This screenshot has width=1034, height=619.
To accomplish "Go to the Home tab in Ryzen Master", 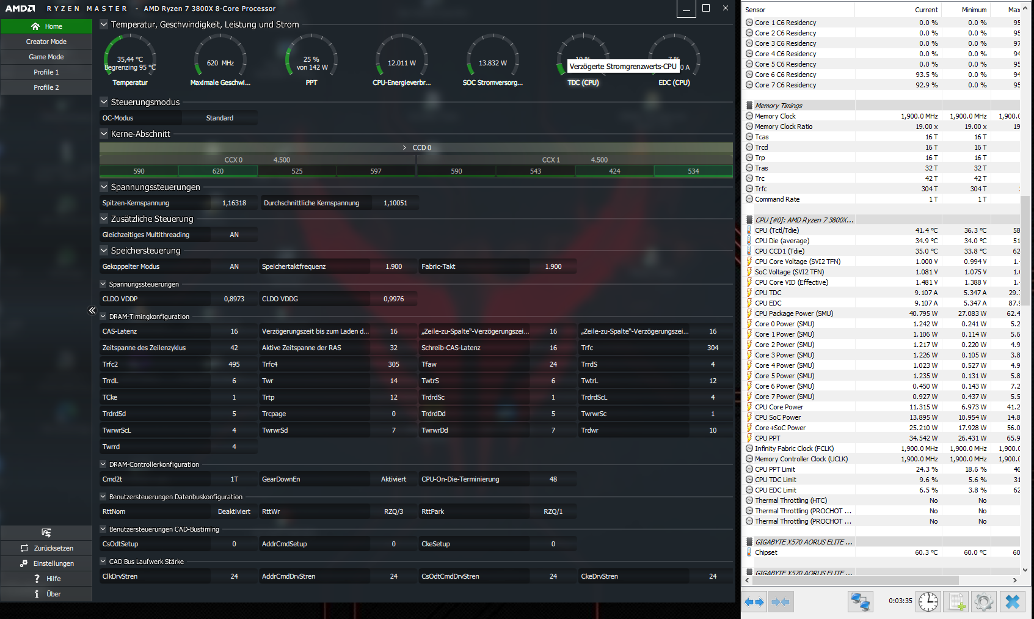I will click(x=46, y=26).
